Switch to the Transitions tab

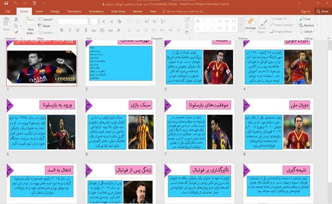point(74,11)
